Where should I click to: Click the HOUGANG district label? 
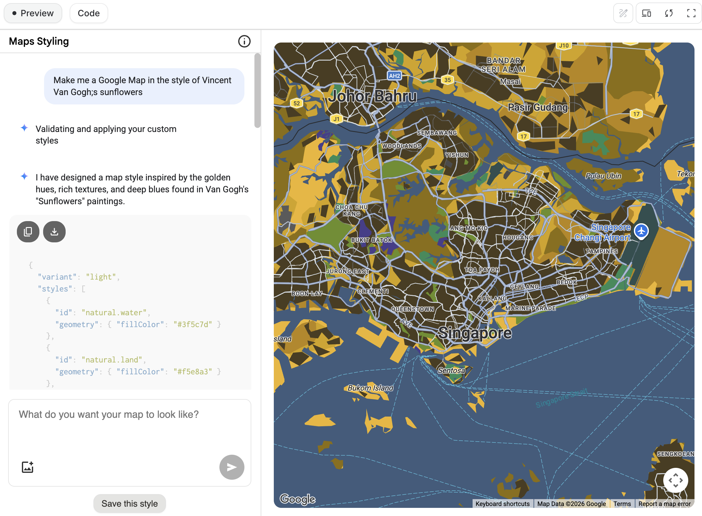pos(518,238)
